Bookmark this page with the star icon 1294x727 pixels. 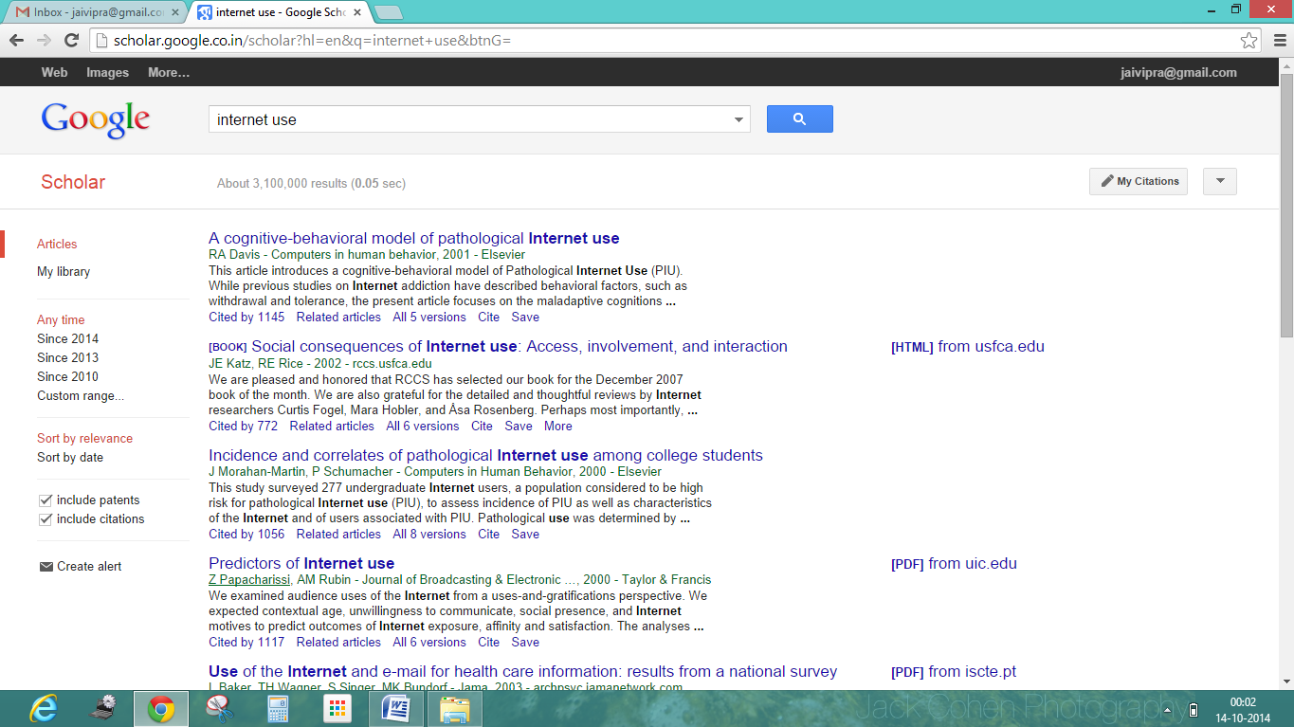[x=1248, y=40]
